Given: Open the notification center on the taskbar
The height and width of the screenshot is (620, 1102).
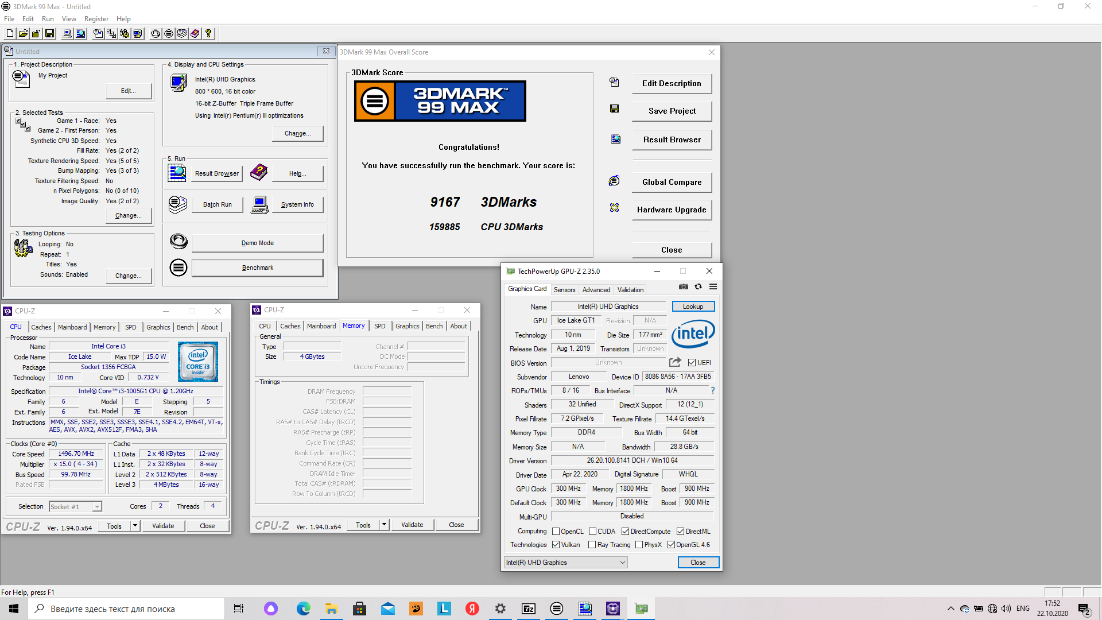Looking at the screenshot, I should pos(1084,609).
